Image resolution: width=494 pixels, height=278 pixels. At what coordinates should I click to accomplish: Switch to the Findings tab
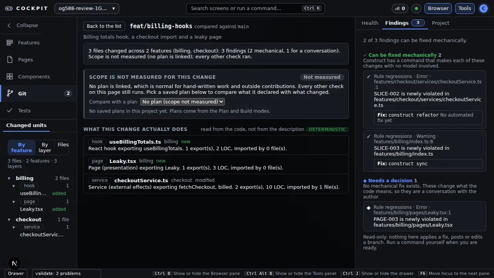(x=404, y=23)
